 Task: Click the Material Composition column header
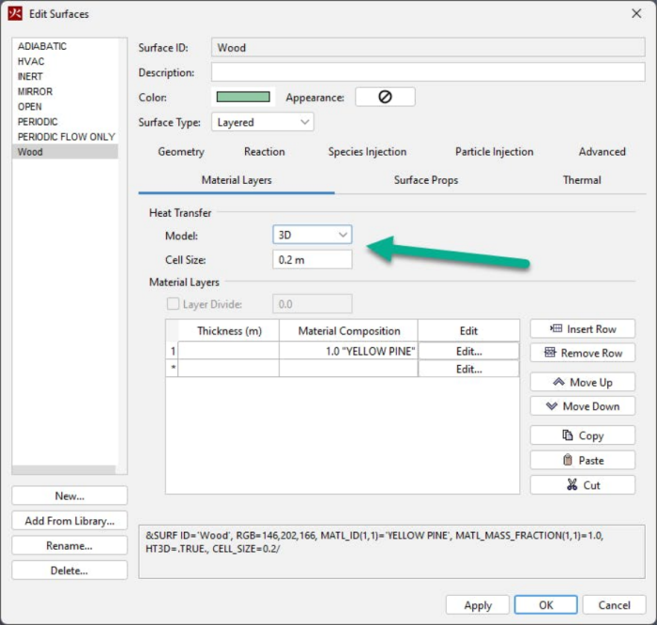coord(348,330)
